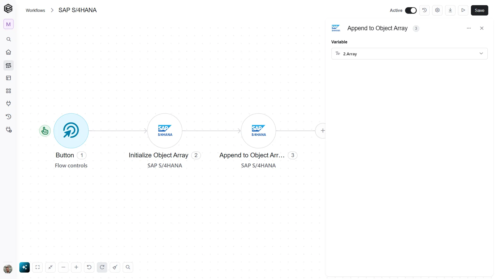The image size is (496, 279).
Task: Select the Button trigger node
Action: coord(71,131)
